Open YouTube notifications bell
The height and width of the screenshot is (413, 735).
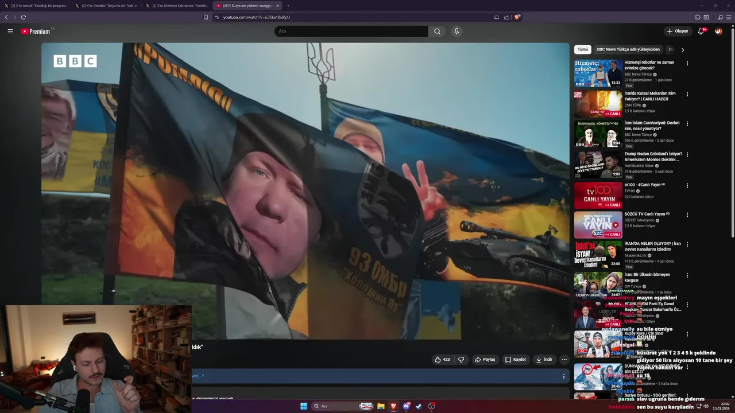pyautogui.click(x=701, y=31)
